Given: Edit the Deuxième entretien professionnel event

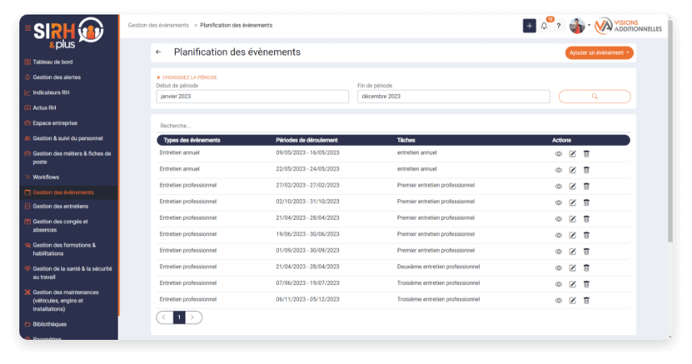Looking at the screenshot, I should (573, 268).
